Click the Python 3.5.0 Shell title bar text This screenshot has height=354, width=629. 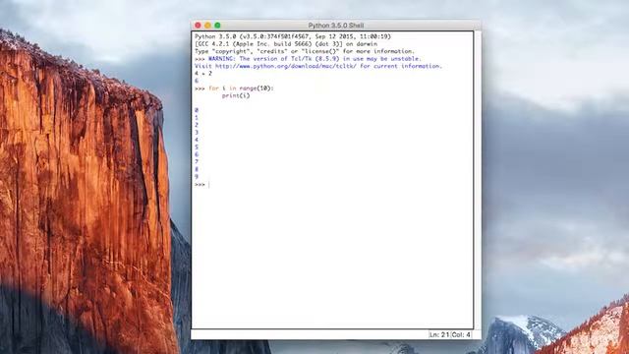pyautogui.click(x=336, y=26)
